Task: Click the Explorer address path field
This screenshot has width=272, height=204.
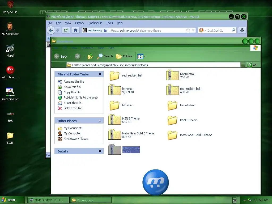Action: (x=154, y=65)
